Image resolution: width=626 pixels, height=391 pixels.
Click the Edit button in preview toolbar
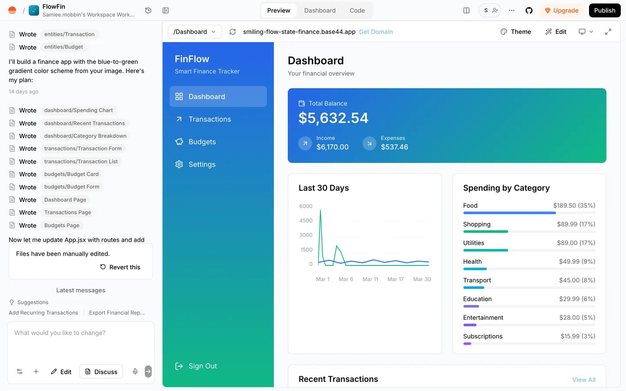[x=556, y=32]
